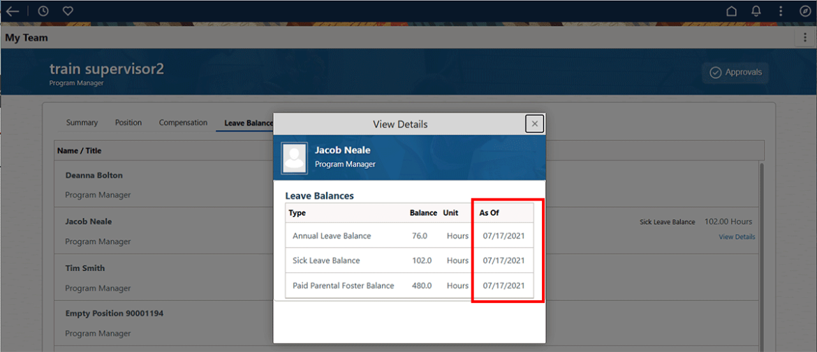Close the View Details dialog
The width and height of the screenshot is (817, 352).
534,124
